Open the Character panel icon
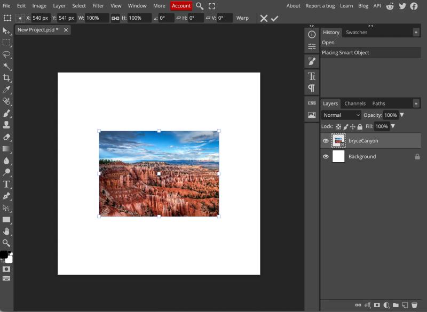This screenshot has height=312, width=427. click(312, 76)
